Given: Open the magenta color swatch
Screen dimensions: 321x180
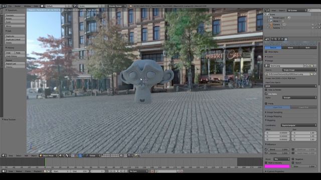Looking at the screenshot, I should [x=277, y=166].
